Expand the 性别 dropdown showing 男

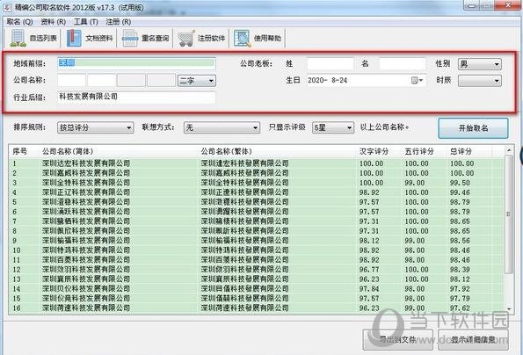480,63
